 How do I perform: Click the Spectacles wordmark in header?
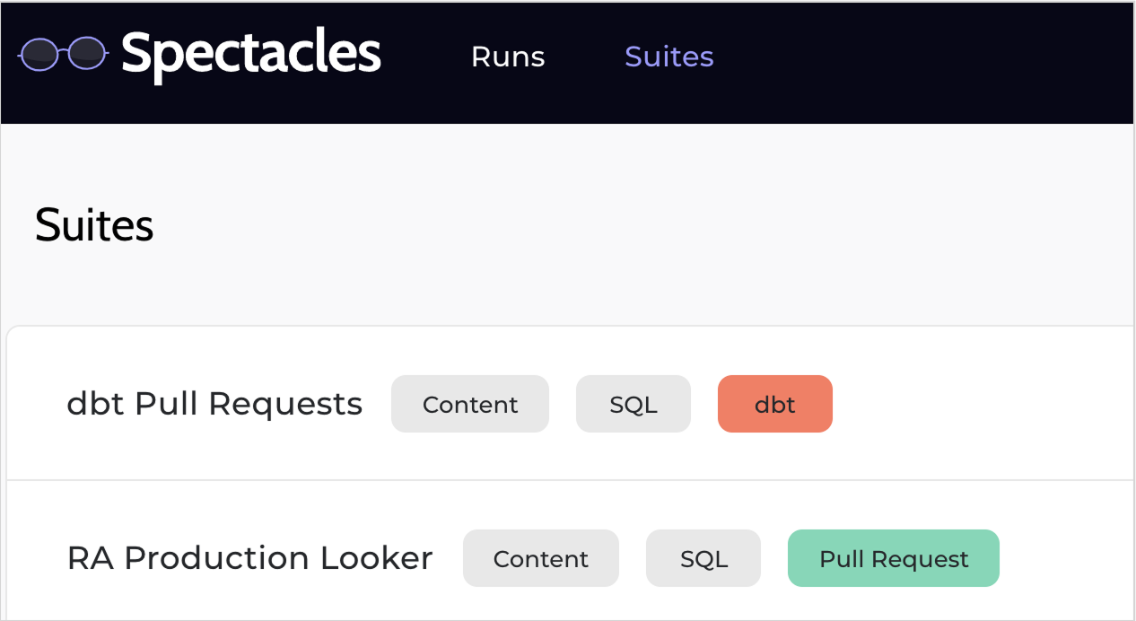click(x=251, y=54)
